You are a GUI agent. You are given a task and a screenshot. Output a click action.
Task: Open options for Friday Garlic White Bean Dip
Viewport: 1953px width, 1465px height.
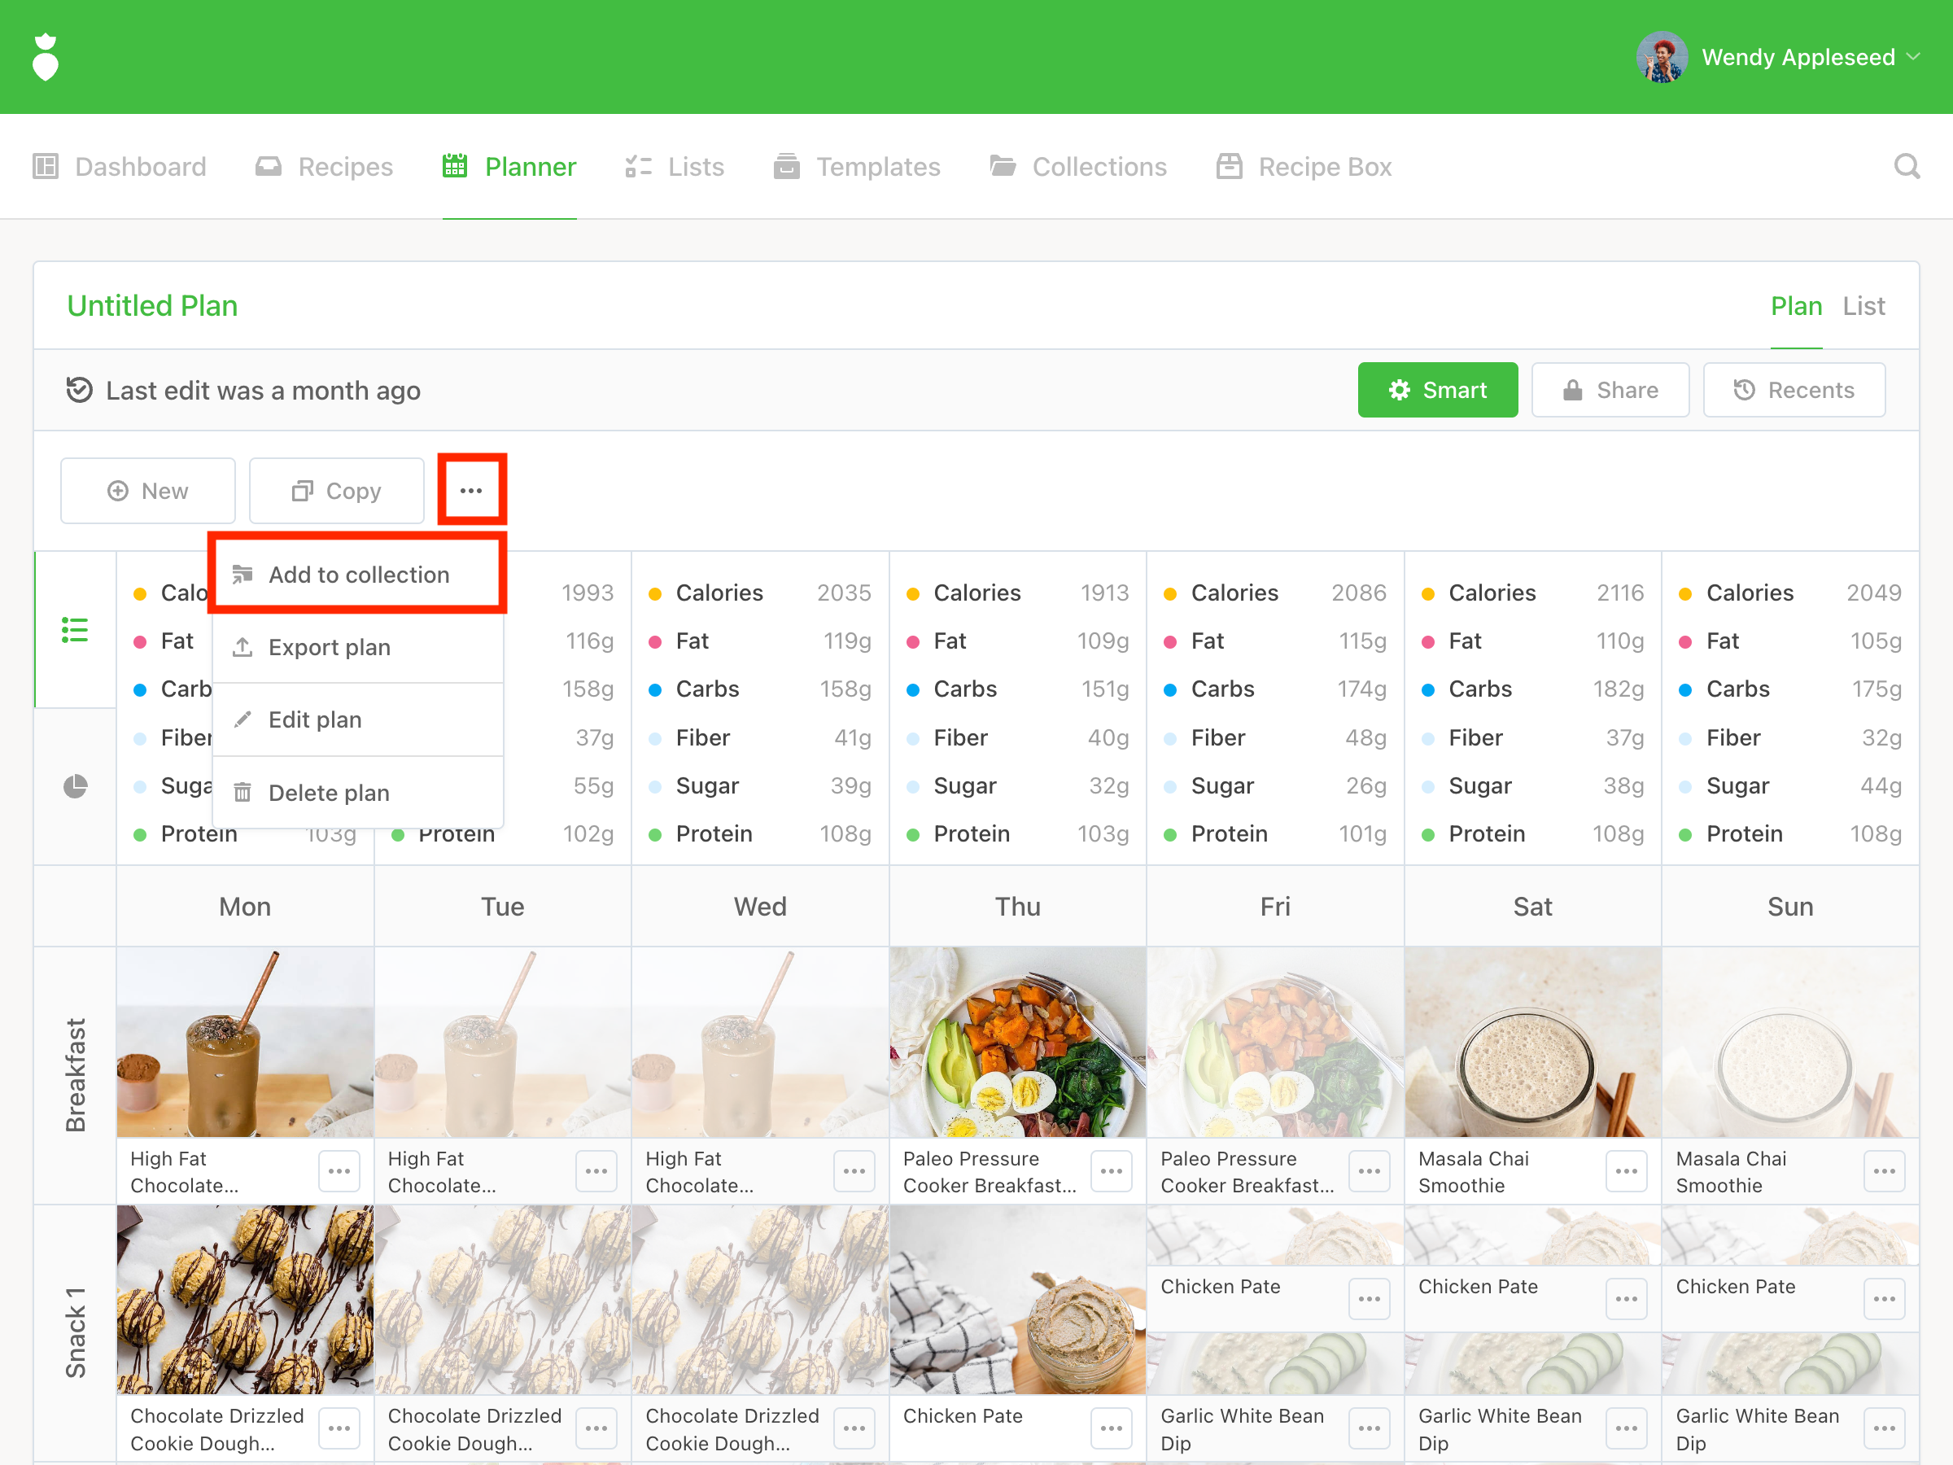1369,1428
